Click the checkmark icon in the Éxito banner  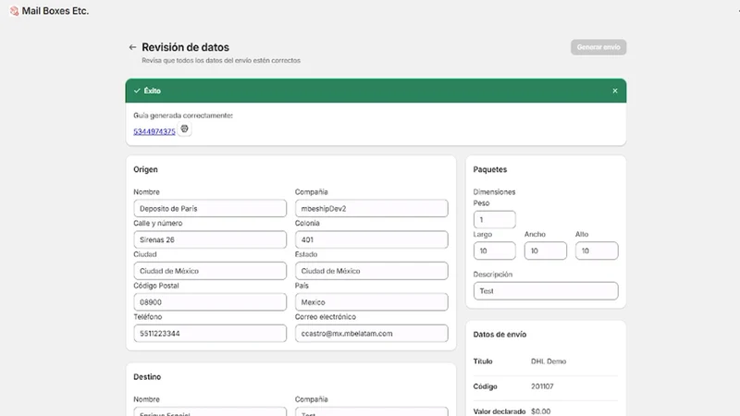coord(137,91)
